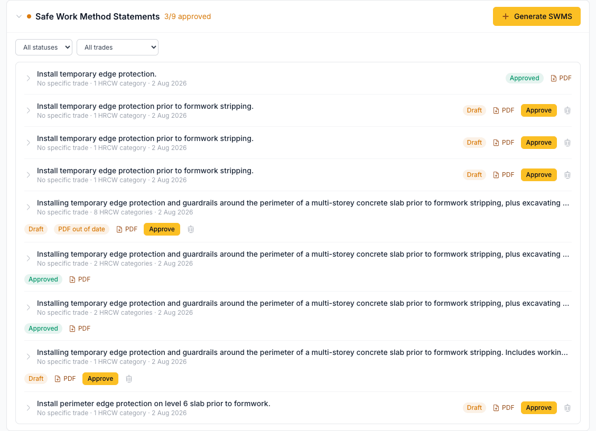Open PDF of the 'Includes workin...' draft
This screenshot has width=596, height=431.
point(66,379)
